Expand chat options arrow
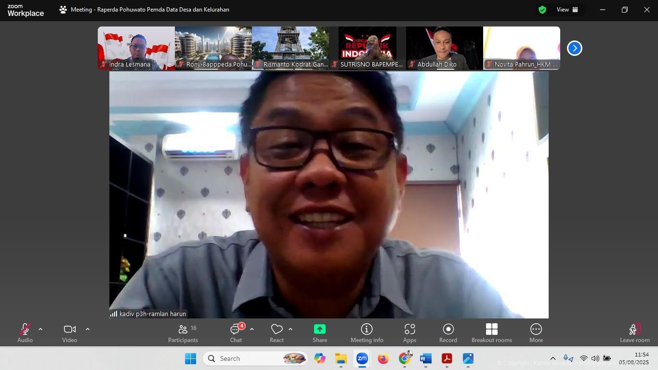658x370 pixels. click(x=251, y=330)
